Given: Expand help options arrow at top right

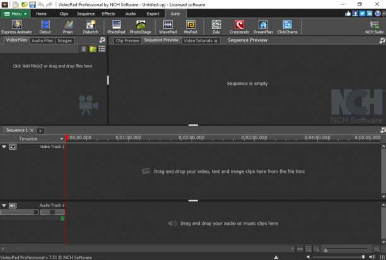Looking at the screenshot, I should coord(383,14).
